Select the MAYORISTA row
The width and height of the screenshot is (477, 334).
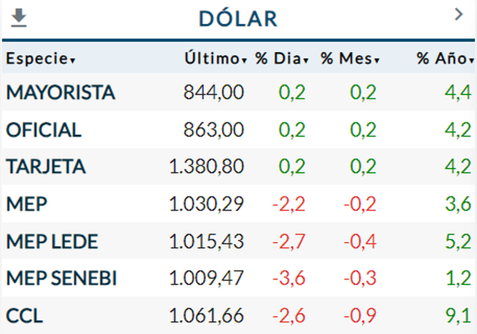click(x=60, y=92)
